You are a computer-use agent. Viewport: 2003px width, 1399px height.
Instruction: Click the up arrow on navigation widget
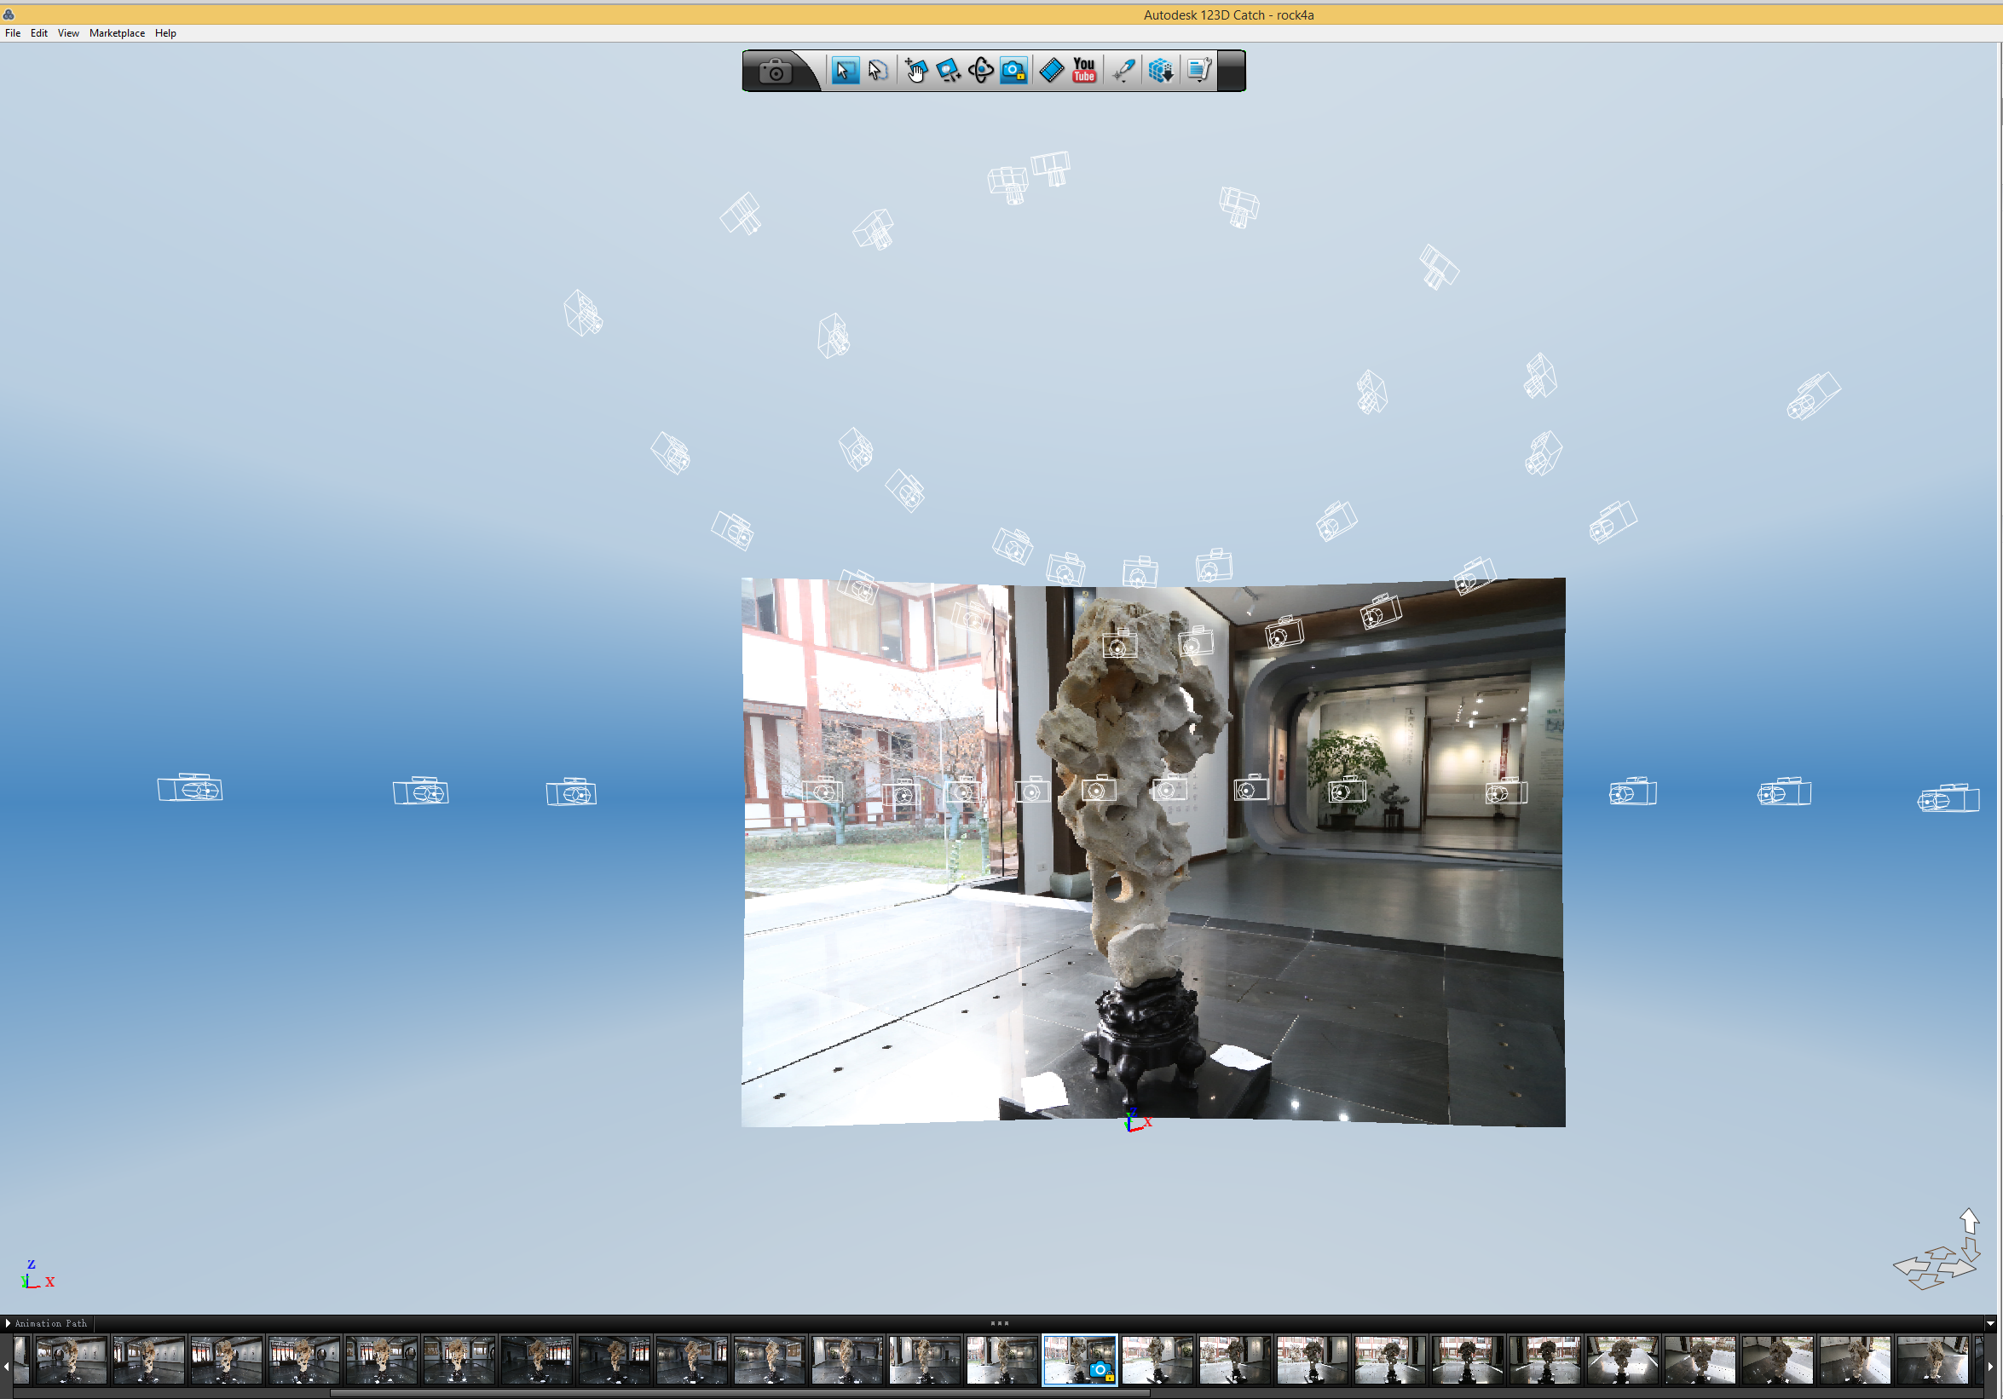click(1969, 1220)
